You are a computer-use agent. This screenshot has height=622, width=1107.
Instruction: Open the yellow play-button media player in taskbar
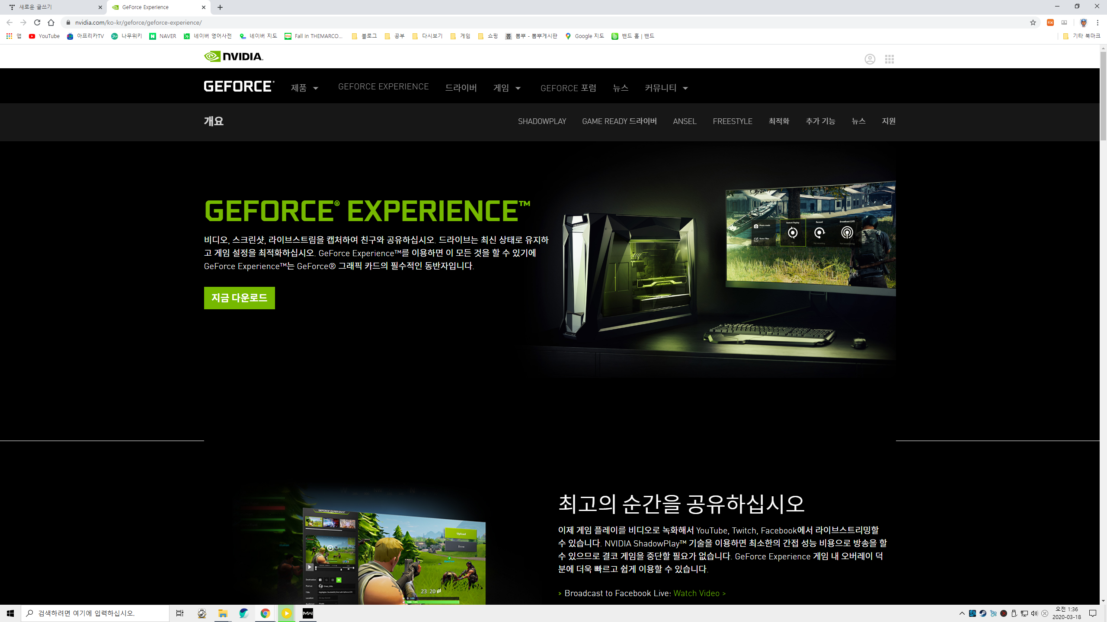286,613
